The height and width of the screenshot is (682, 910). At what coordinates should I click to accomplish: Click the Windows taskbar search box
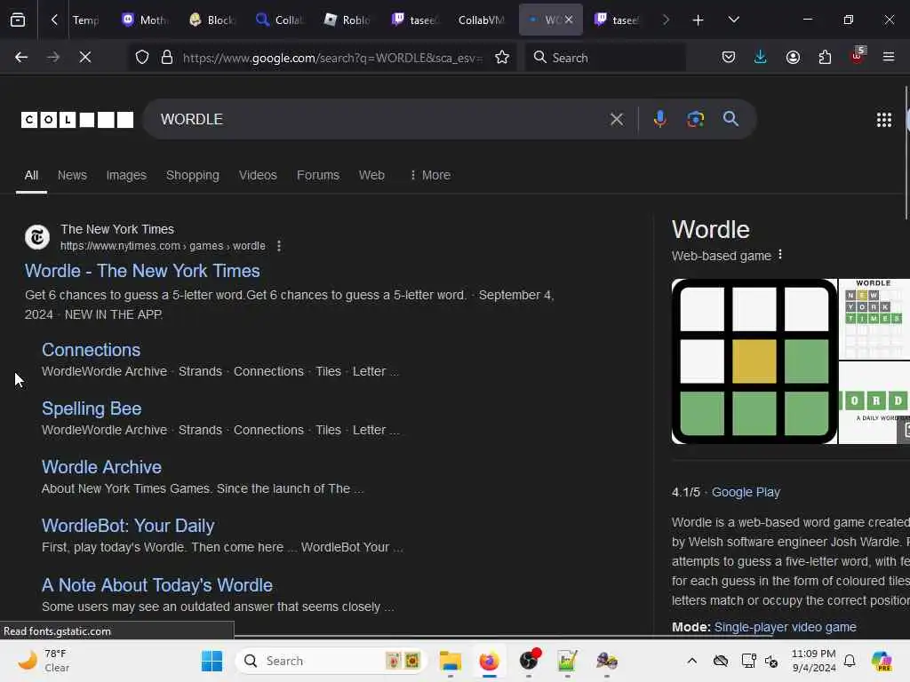click(331, 661)
